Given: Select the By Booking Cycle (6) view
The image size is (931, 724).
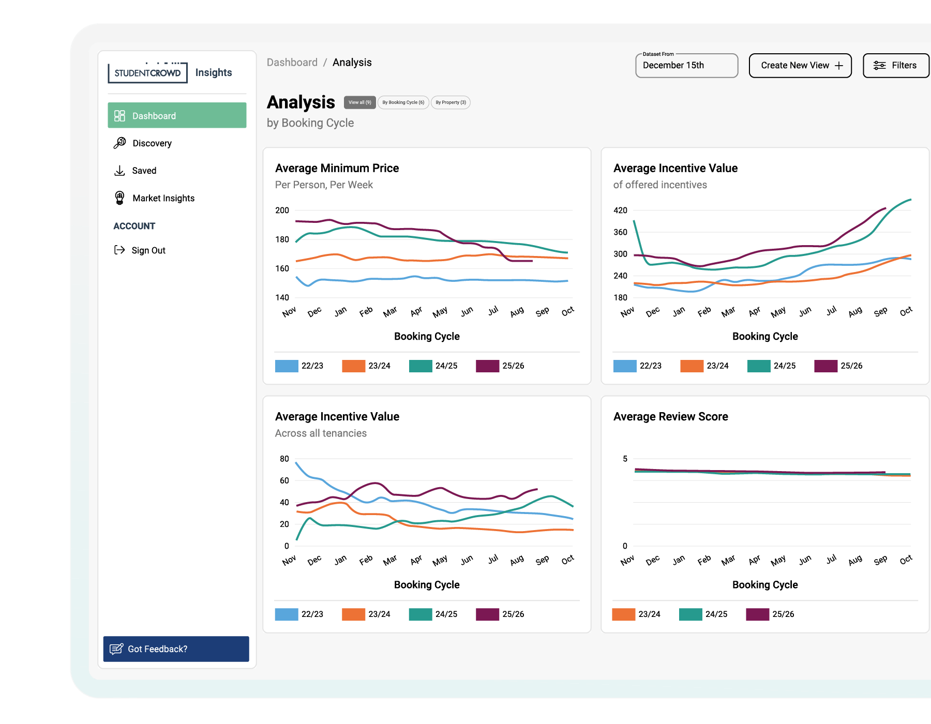Looking at the screenshot, I should [403, 102].
